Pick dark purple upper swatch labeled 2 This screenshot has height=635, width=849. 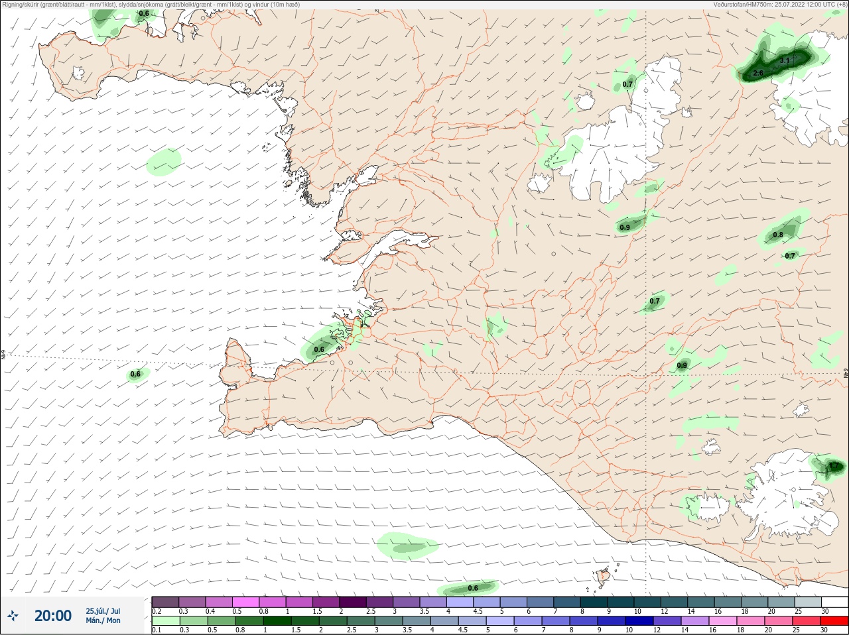click(x=352, y=602)
